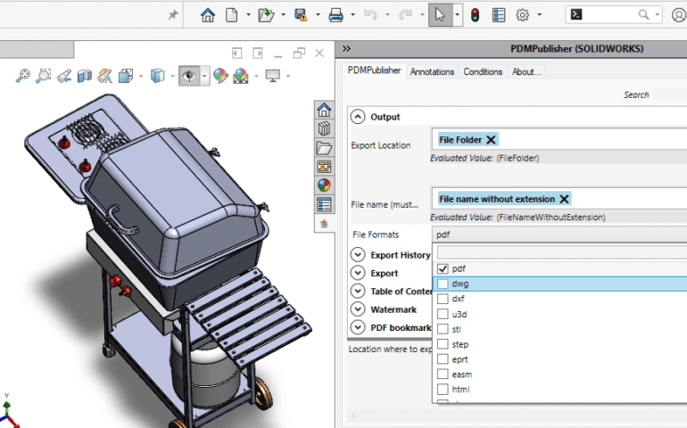The width and height of the screenshot is (687, 428).
Task: Remove the File Folder tag
Action: (491, 140)
